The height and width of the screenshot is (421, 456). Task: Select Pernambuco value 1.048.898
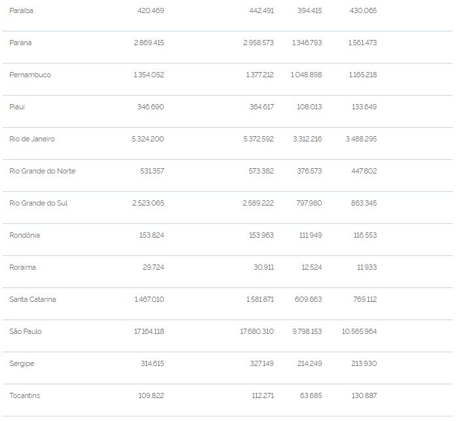pyautogui.click(x=306, y=75)
